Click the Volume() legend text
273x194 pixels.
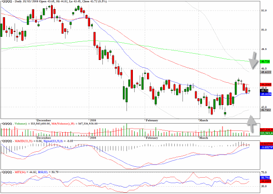tap(21, 124)
